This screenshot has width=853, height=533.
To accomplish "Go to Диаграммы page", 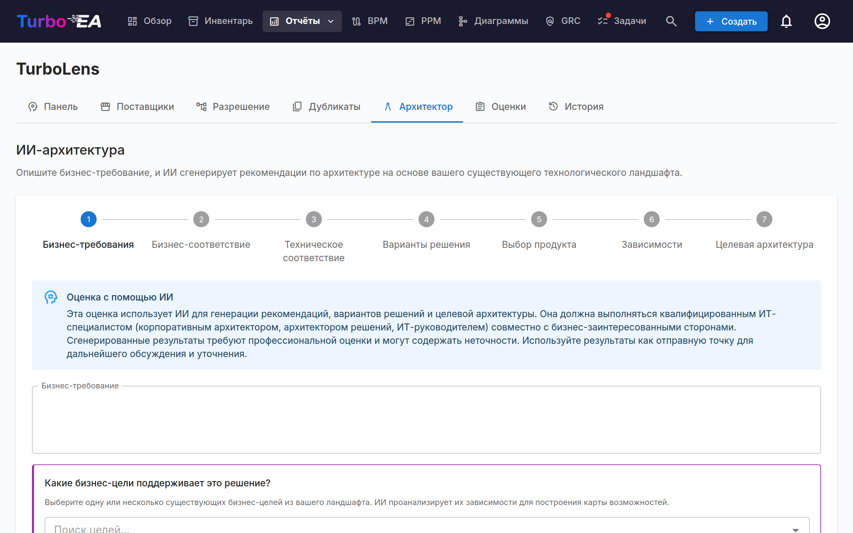I will [493, 21].
